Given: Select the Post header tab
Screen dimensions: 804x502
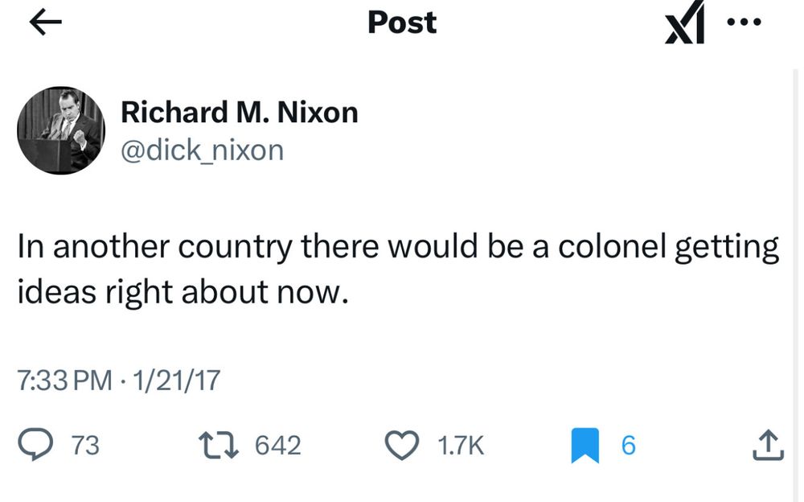Looking at the screenshot, I should coord(401,22).
